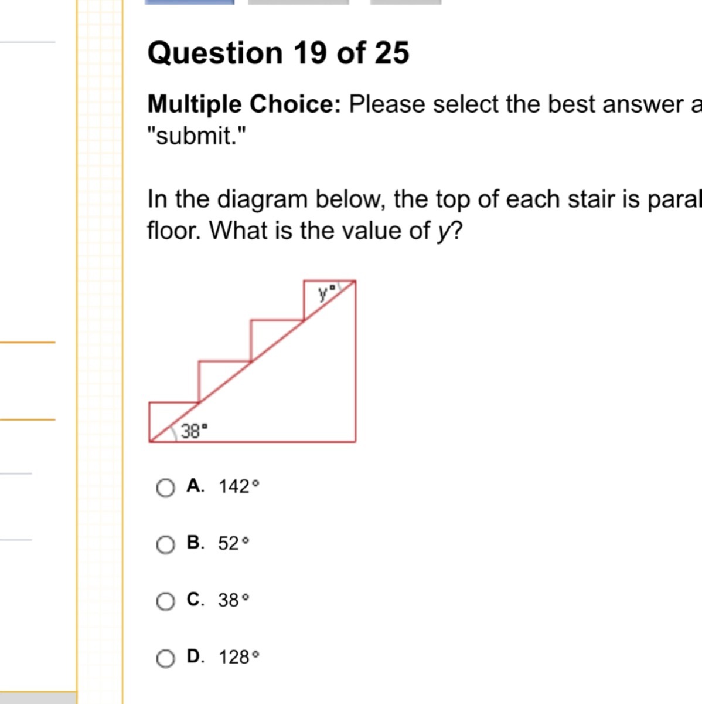Click the bold "Multiple Choice:" label
The width and height of the screenshot is (702, 704).
(x=244, y=104)
